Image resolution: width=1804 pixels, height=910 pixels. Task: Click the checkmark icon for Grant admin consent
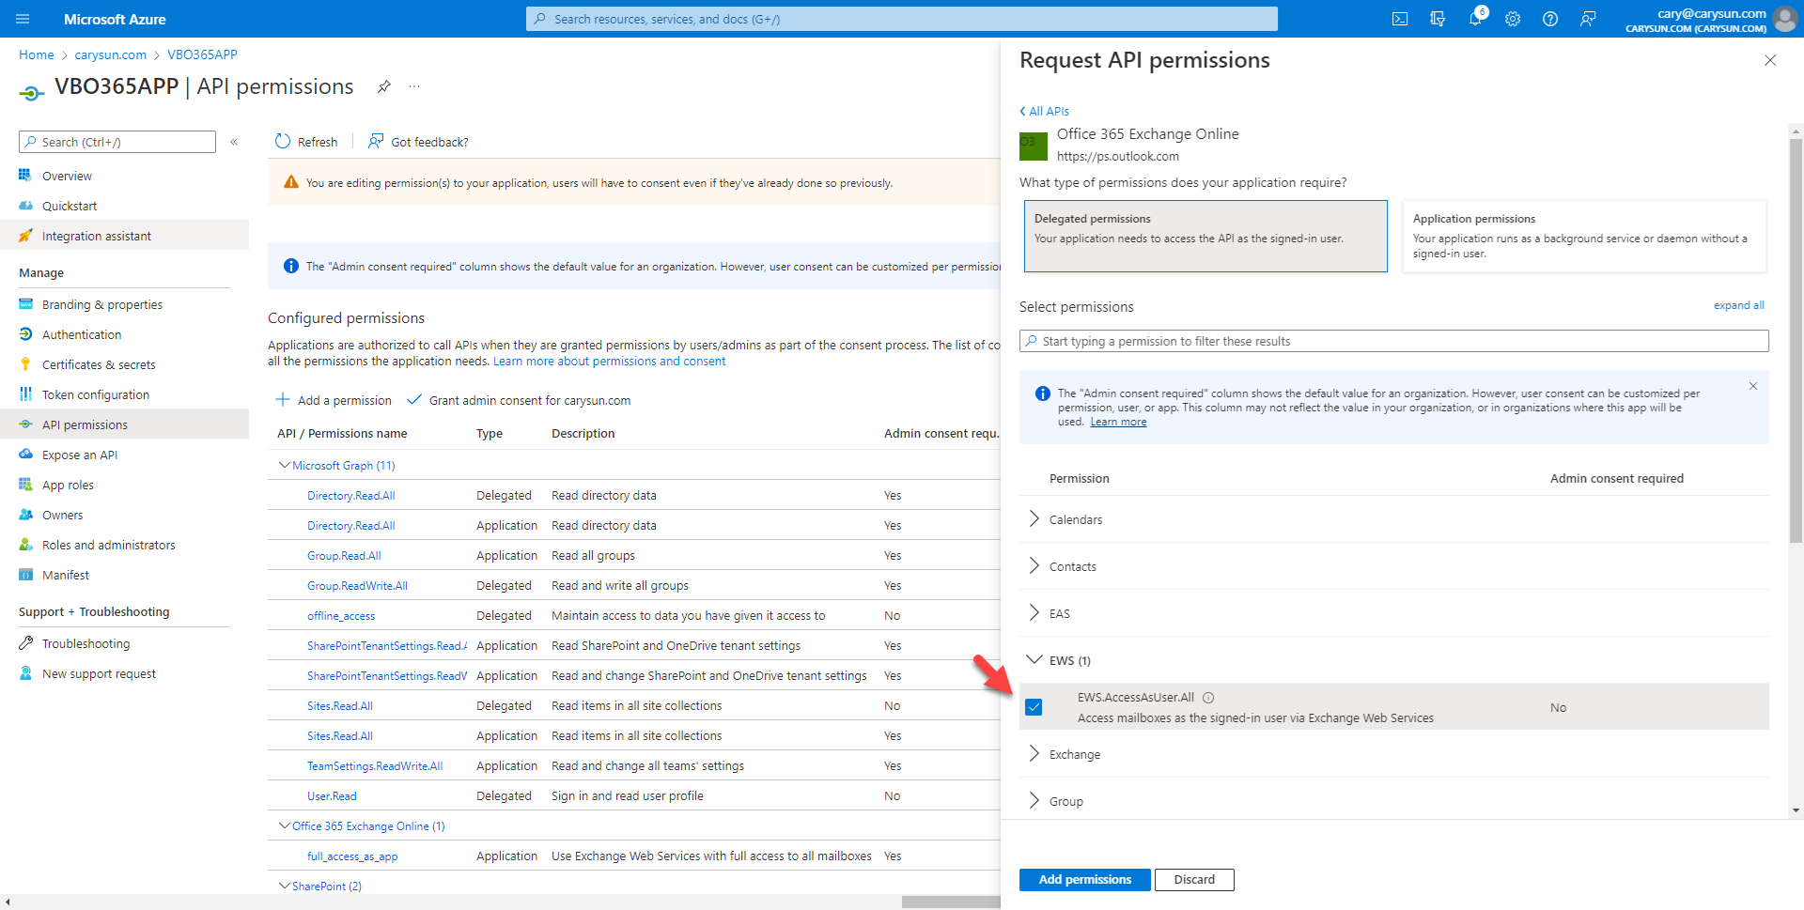pyautogui.click(x=413, y=400)
